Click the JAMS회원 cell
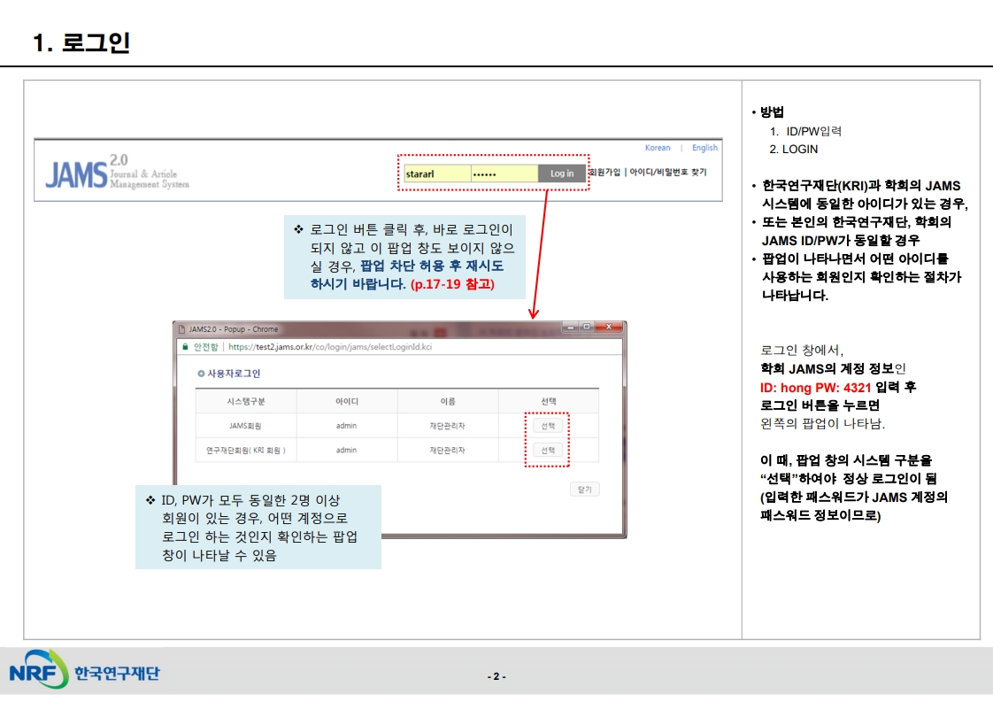Screen dimensions: 993x702 (245, 426)
